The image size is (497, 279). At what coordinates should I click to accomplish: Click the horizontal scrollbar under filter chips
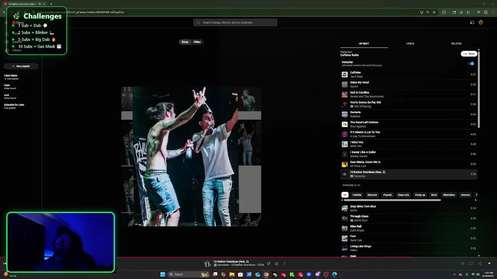[x=392, y=200]
